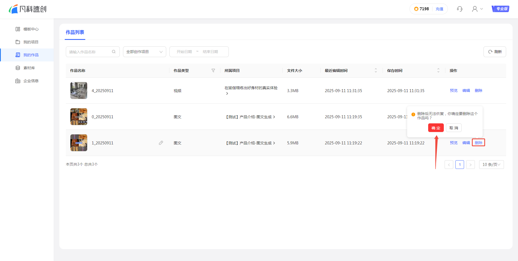Click the customer service headset icon

click(459, 9)
